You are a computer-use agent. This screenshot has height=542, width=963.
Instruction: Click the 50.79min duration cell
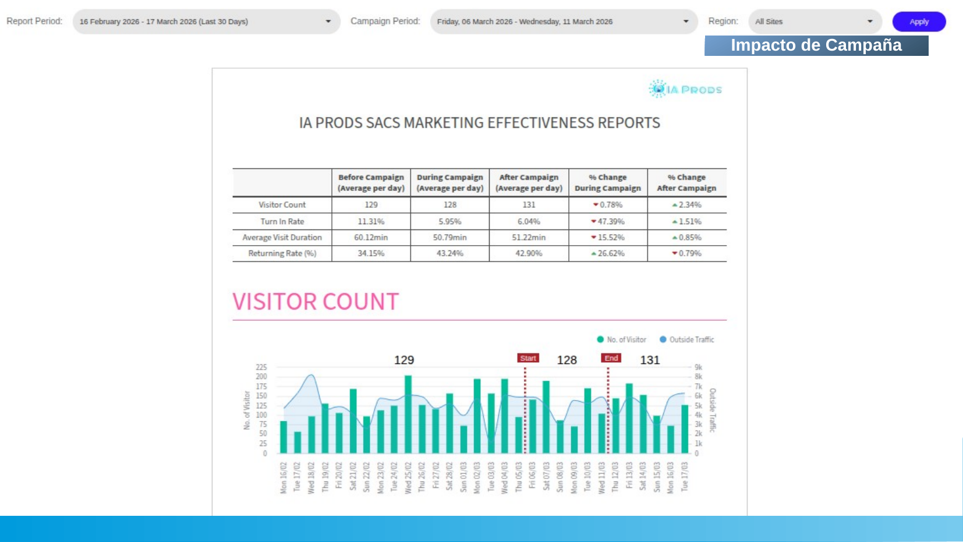point(450,238)
